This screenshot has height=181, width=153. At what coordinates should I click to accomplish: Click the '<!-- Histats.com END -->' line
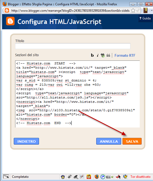(x=44, y=123)
